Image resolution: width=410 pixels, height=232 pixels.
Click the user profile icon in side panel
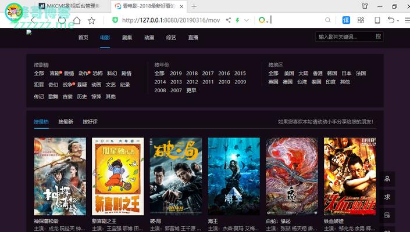tap(387, 179)
